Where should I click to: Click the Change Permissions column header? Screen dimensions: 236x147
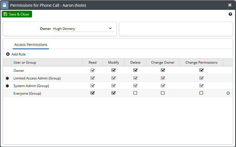coord(201,62)
